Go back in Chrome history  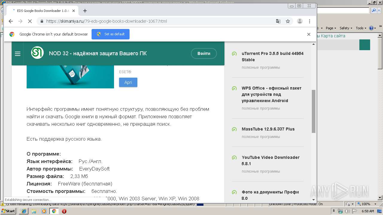pyautogui.click(x=11, y=21)
